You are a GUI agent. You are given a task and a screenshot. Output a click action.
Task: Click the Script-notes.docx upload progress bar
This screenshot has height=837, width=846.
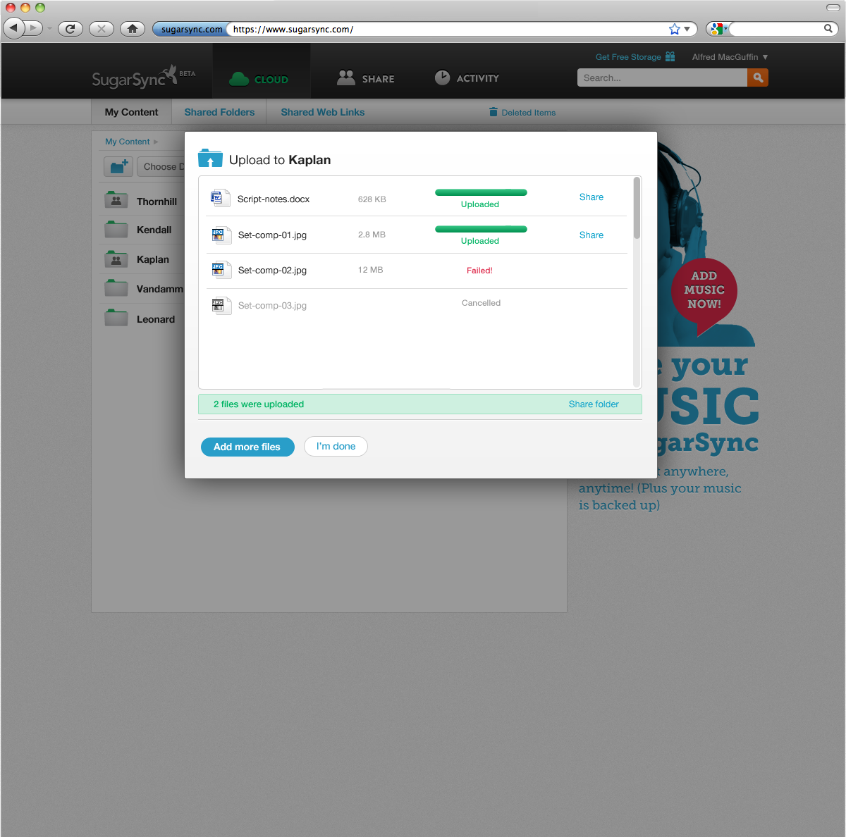point(481,192)
